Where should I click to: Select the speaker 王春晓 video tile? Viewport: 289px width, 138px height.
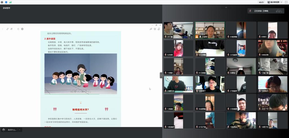pyautogui.click(x=210, y=30)
